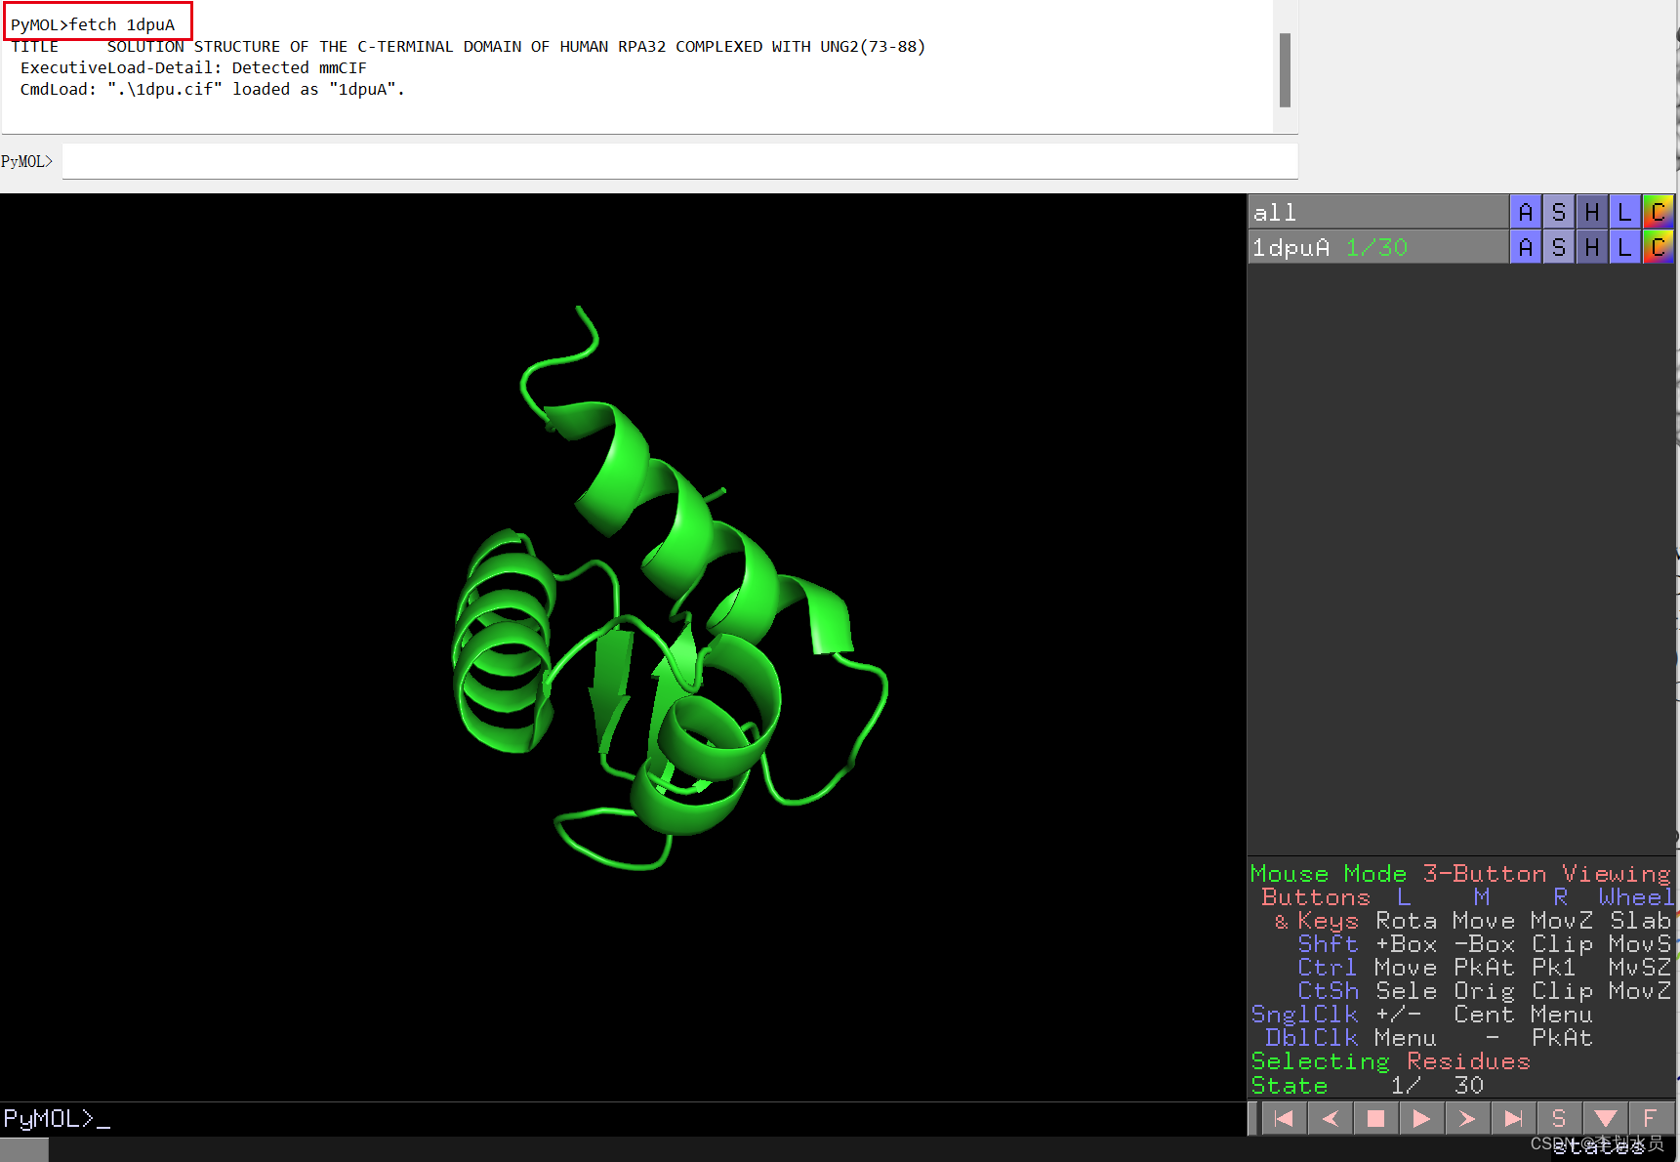Click the bottom viewer PyMOL command line
1680x1162 pixels.
coord(623,1119)
